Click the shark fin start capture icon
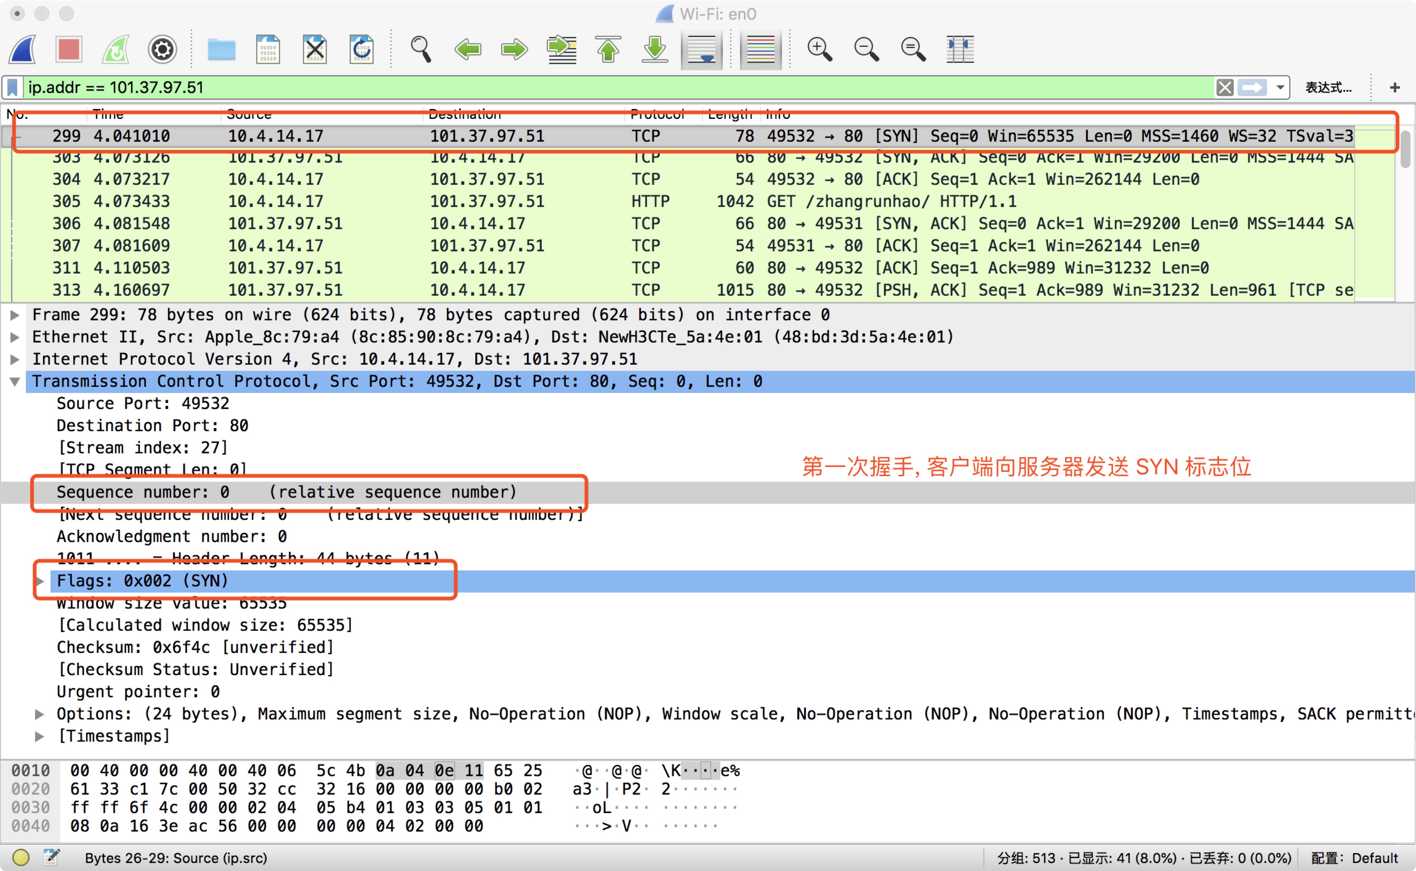The image size is (1416, 871). pyautogui.click(x=22, y=50)
